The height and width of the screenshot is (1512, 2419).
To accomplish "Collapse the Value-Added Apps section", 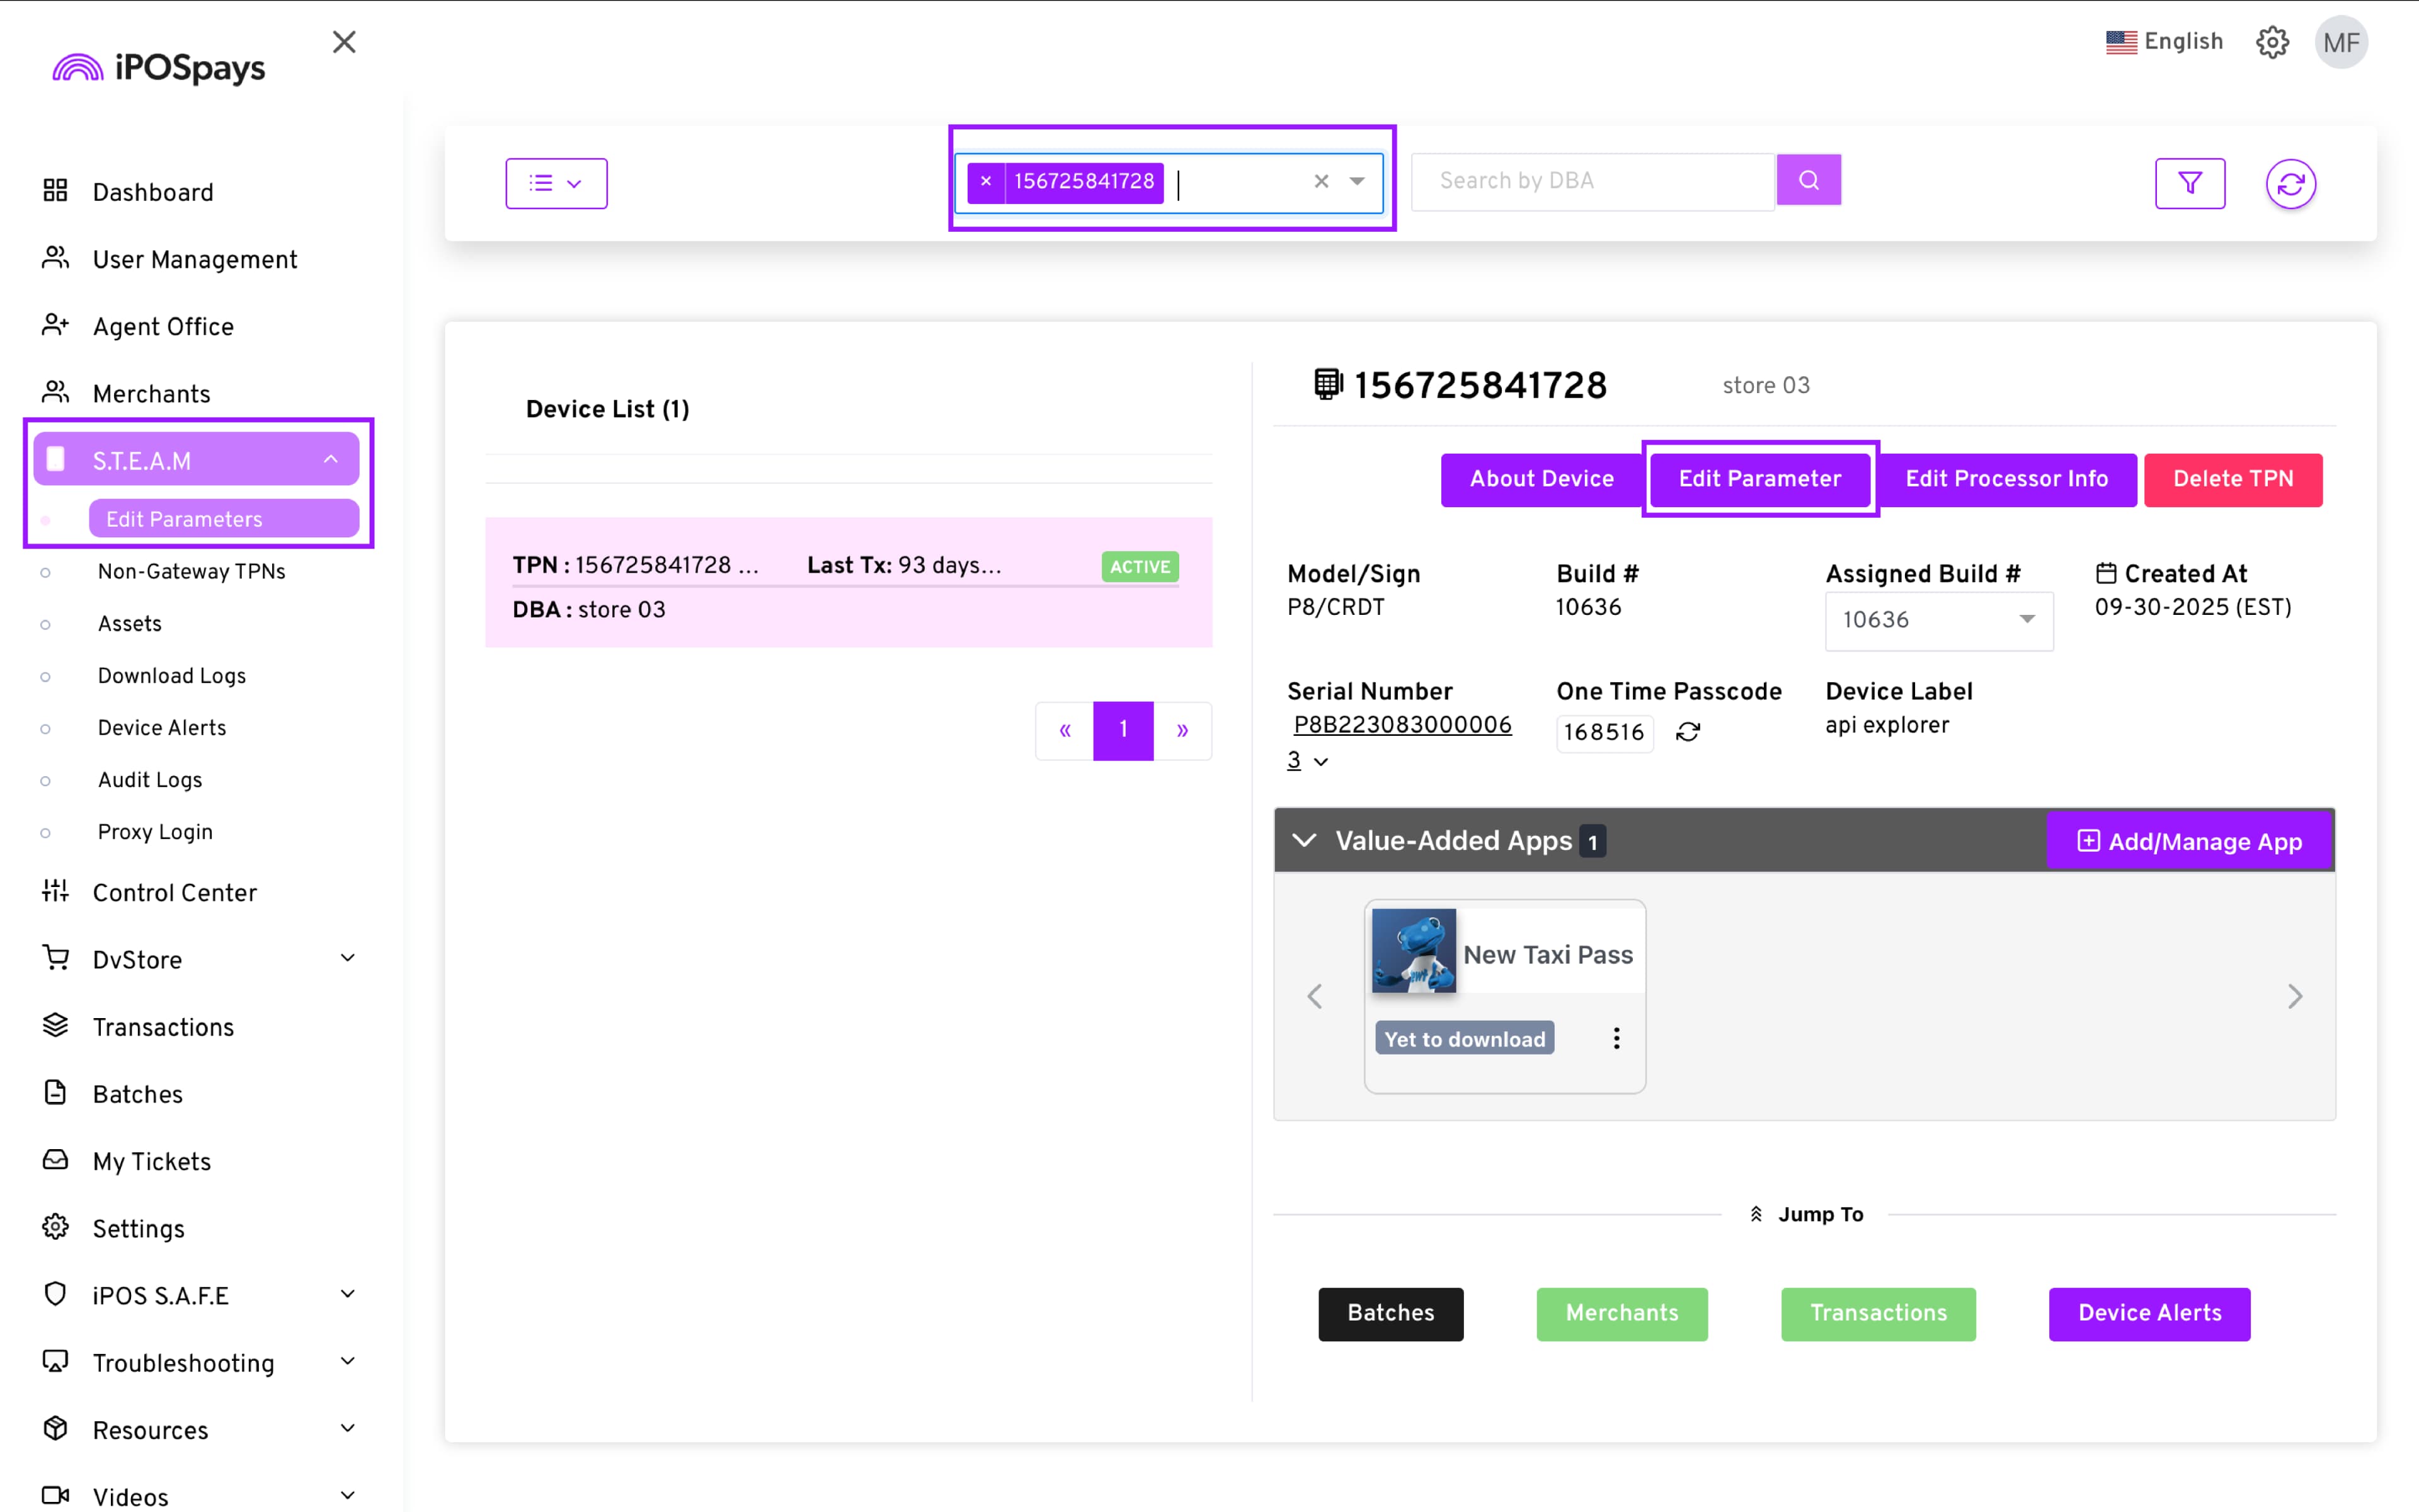I will tap(1305, 840).
